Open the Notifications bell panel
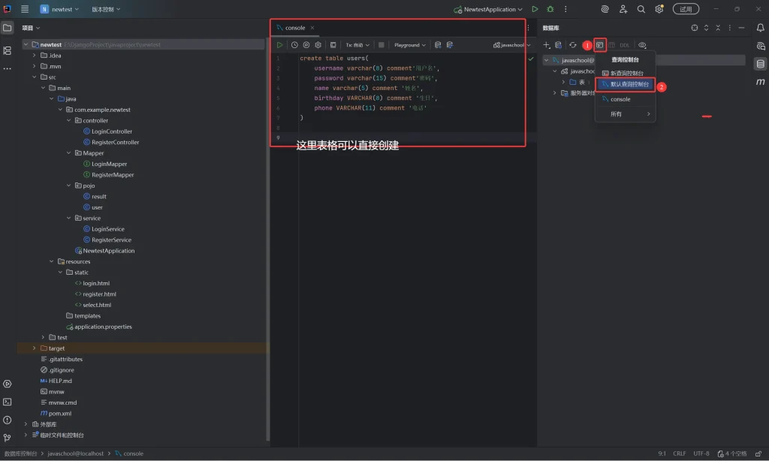 click(761, 28)
